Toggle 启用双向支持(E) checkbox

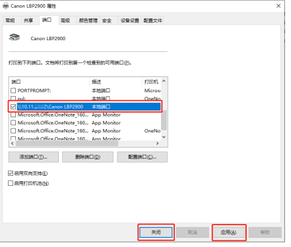(11, 173)
